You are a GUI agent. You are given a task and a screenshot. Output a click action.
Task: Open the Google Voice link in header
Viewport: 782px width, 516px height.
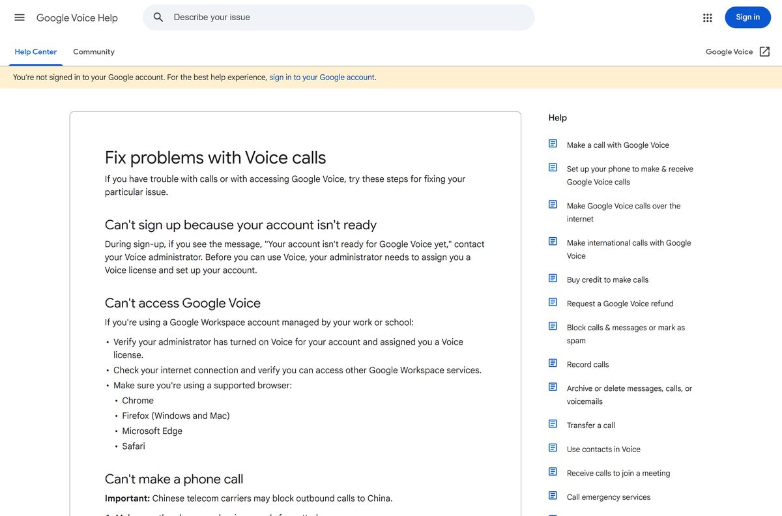(729, 51)
